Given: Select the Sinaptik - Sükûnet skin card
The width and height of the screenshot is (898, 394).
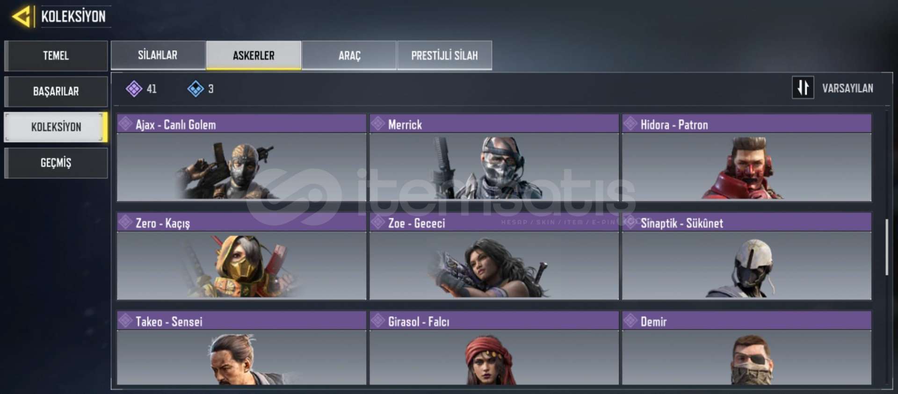Looking at the screenshot, I should pos(746,256).
